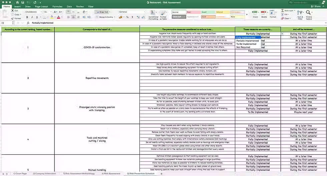Open Format as Table gallery

[163, 15]
